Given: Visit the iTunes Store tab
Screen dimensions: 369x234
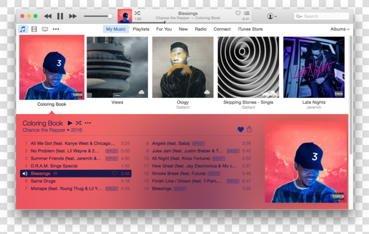Looking at the screenshot, I should tap(250, 29).
